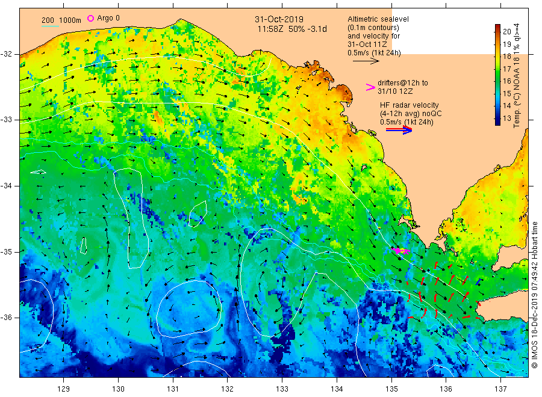
Task: Click the '0.5m/s (1kt 24h)' altimetry scale text
Action: coord(375,53)
